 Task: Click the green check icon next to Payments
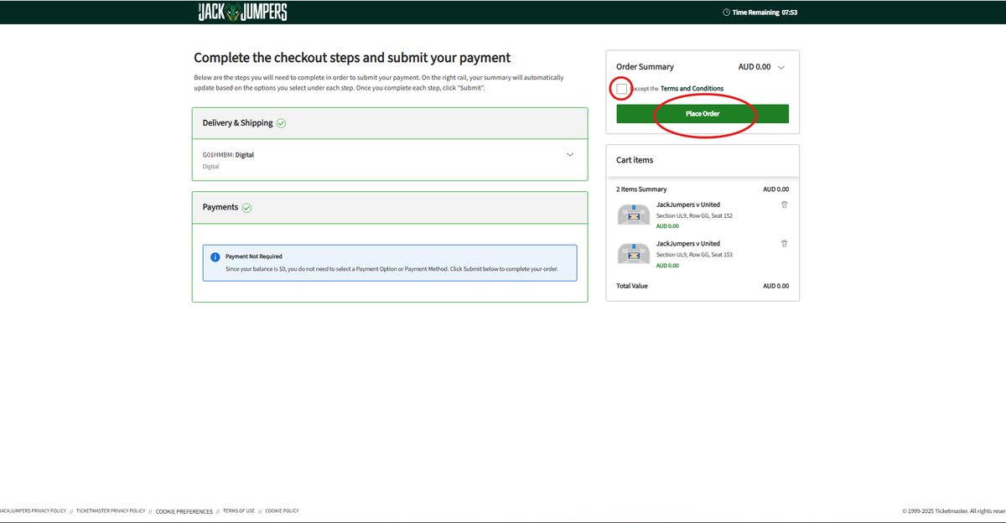246,208
